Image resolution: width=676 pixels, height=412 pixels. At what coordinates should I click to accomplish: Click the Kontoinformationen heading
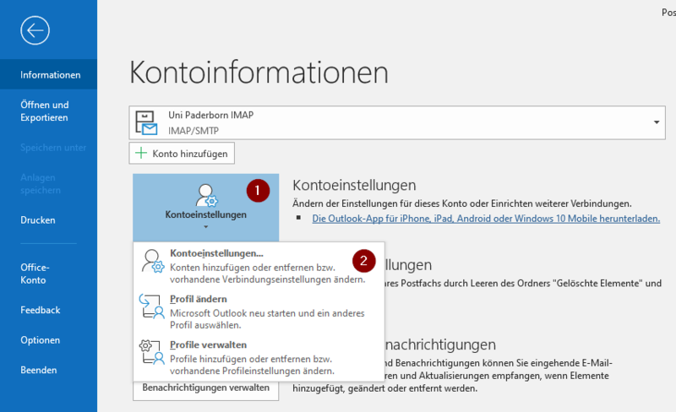pos(259,72)
